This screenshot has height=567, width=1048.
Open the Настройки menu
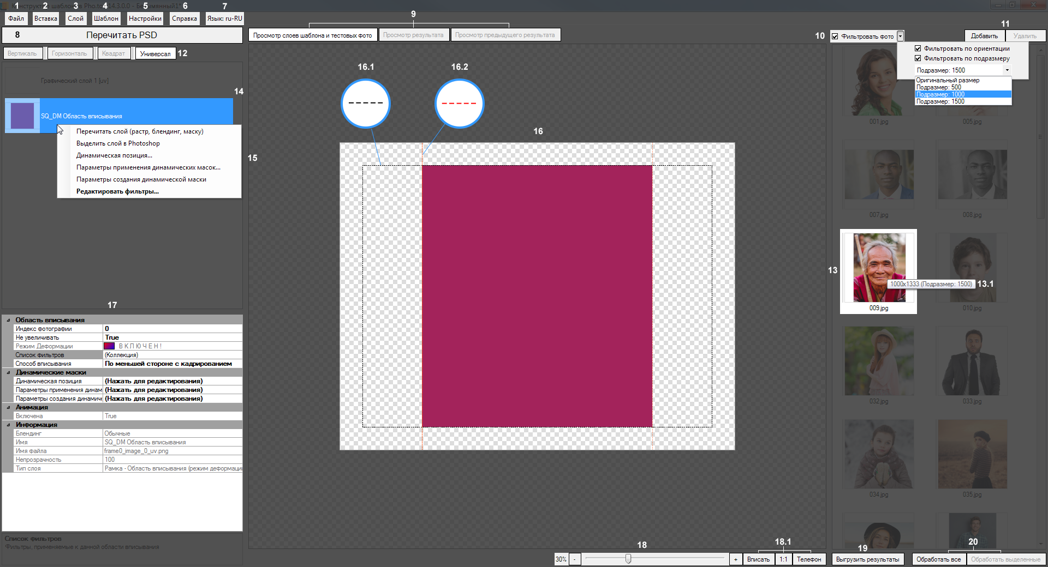[x=145, y=19]
